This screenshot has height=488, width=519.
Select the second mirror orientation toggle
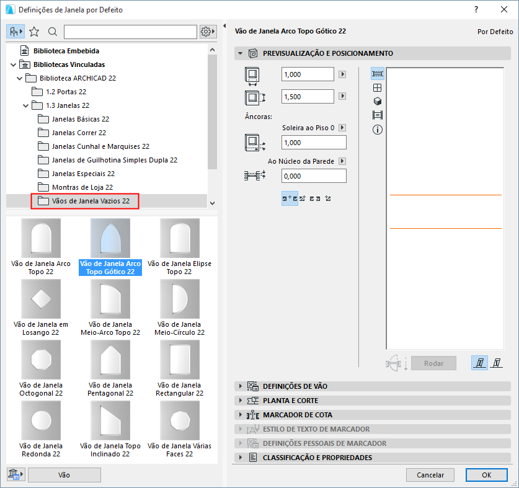tap(496, 363)
